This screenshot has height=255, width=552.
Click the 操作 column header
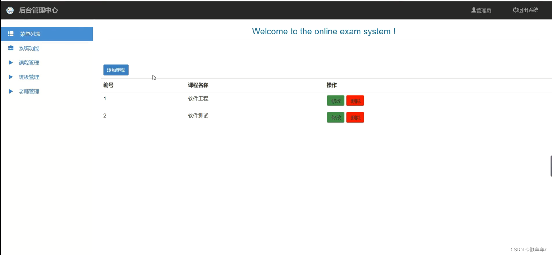[x=332, y=85]
